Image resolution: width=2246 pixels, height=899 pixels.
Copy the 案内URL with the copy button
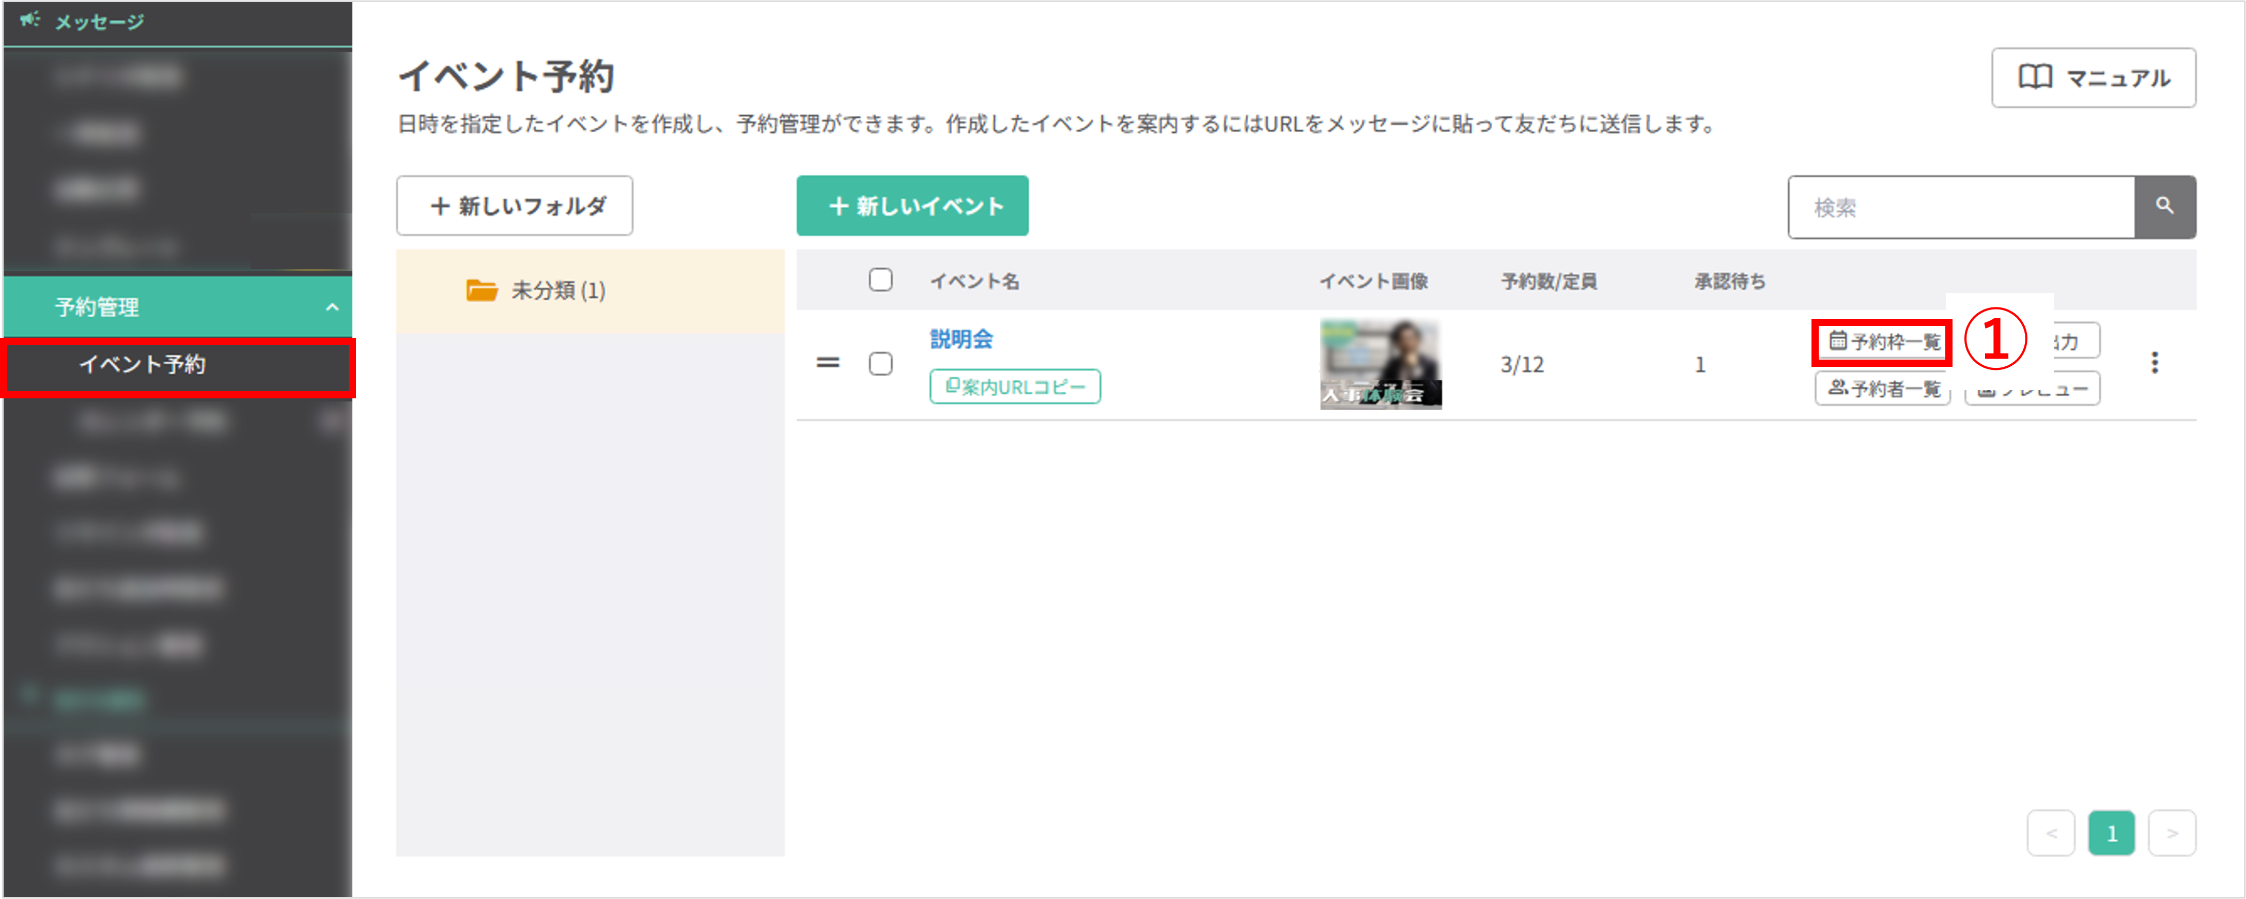1015,386
